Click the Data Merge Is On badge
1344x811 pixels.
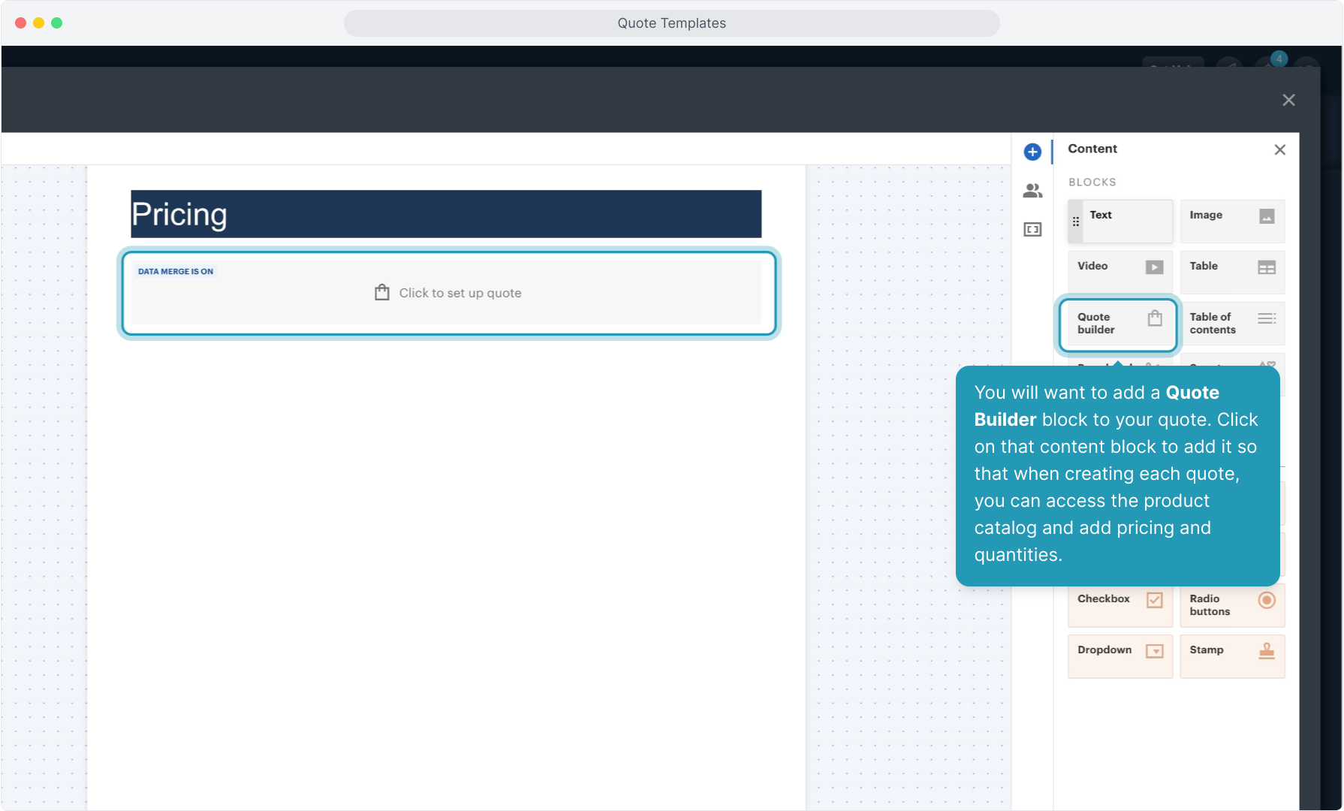pyautogui.click(x=176, y=272)
